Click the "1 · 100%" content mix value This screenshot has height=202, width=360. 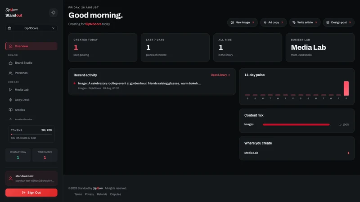point(344,125)
